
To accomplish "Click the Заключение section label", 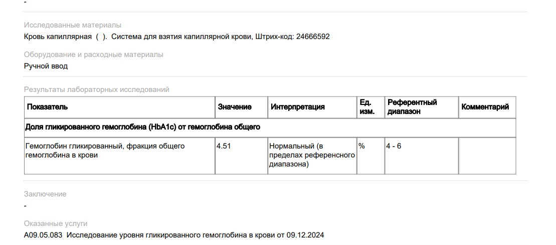I will 45,194.
